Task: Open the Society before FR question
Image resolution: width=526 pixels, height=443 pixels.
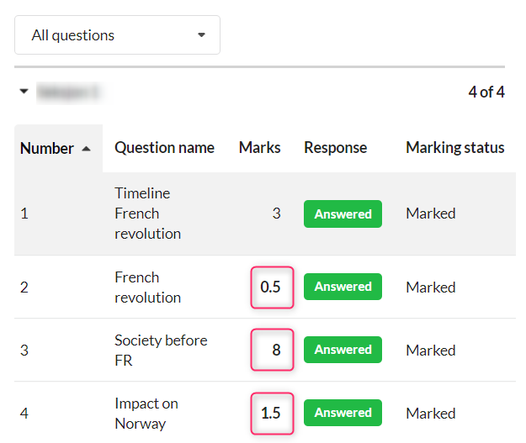Action: tap(161, 351)
